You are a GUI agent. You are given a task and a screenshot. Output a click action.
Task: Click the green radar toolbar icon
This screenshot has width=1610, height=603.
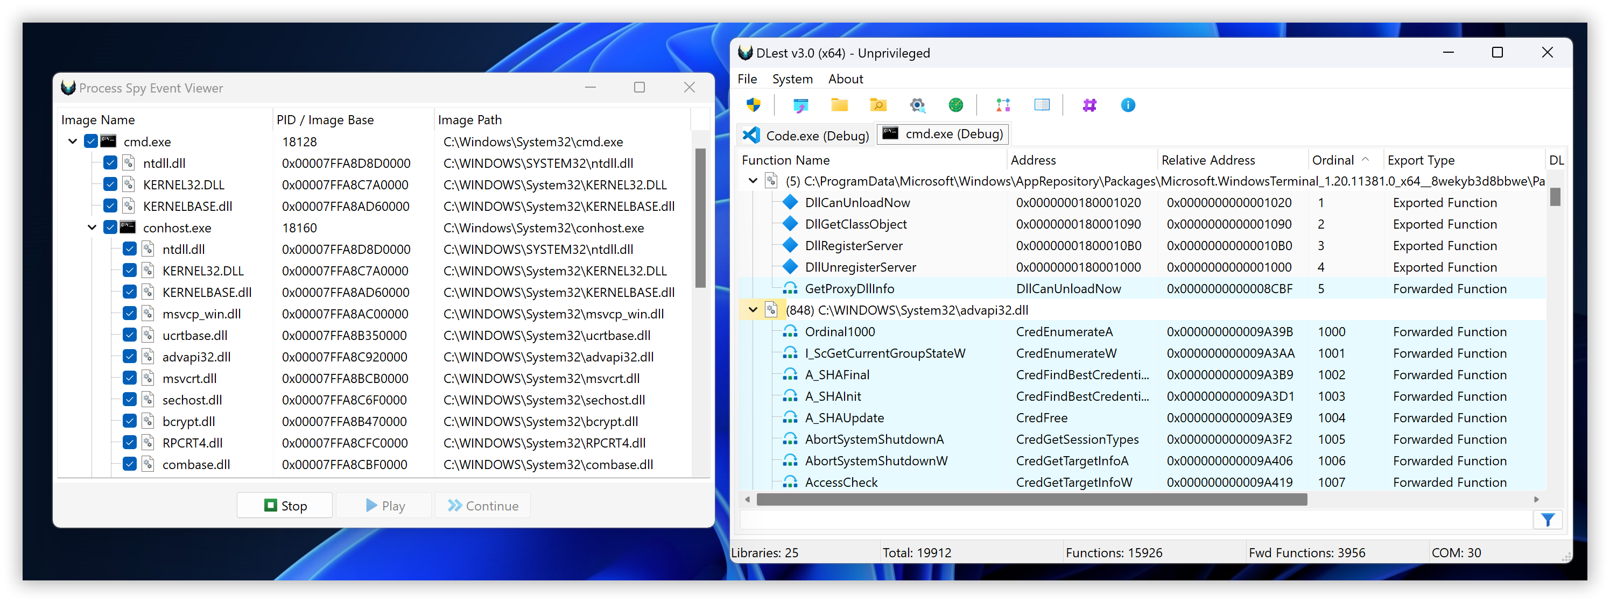[955, 105]
